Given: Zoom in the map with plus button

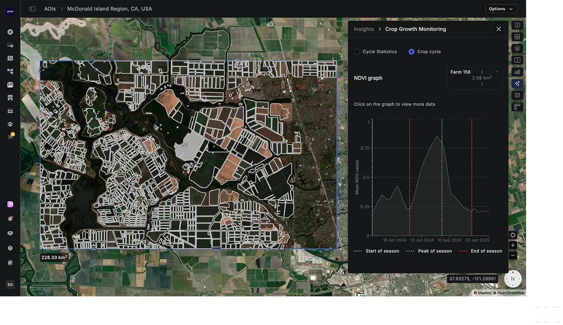Looking at the screenshot, I should pyautogui.click(x=513, y=245).
